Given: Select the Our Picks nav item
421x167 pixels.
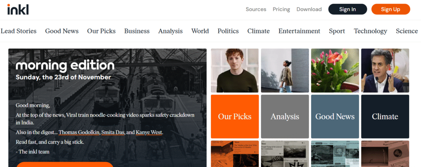Looking at the screenshot, I should click(x=101, y=31).
